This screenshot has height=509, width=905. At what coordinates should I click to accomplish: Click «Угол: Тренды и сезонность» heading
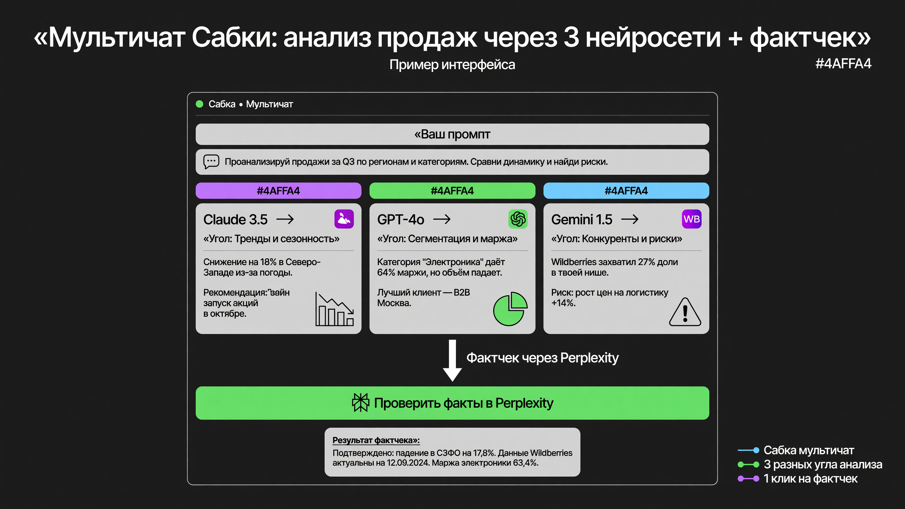click(x=271, y=239)
